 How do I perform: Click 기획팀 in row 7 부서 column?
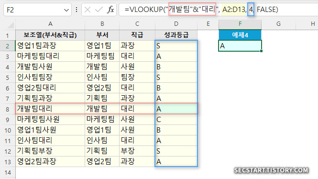point(102,99)
